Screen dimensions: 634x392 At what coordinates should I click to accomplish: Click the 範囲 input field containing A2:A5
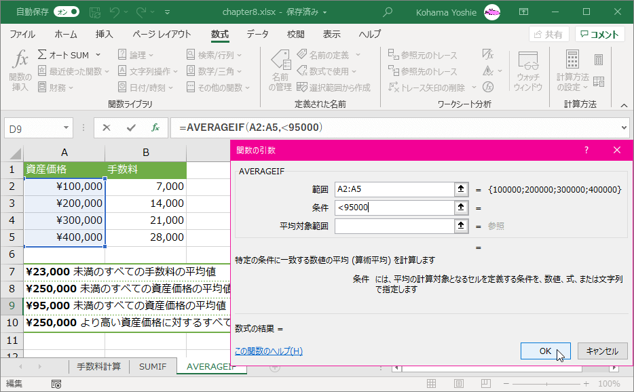point(394,189)
